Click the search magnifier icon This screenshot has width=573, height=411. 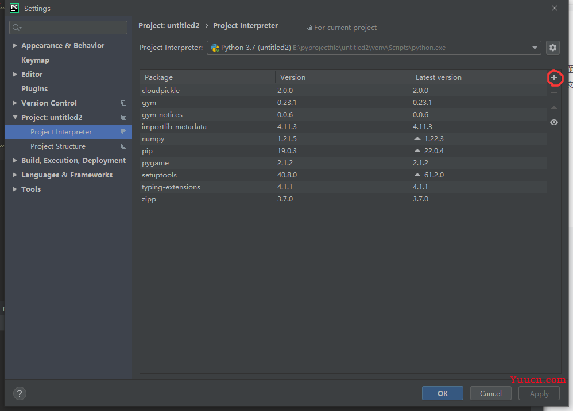[x=17, y=28]
